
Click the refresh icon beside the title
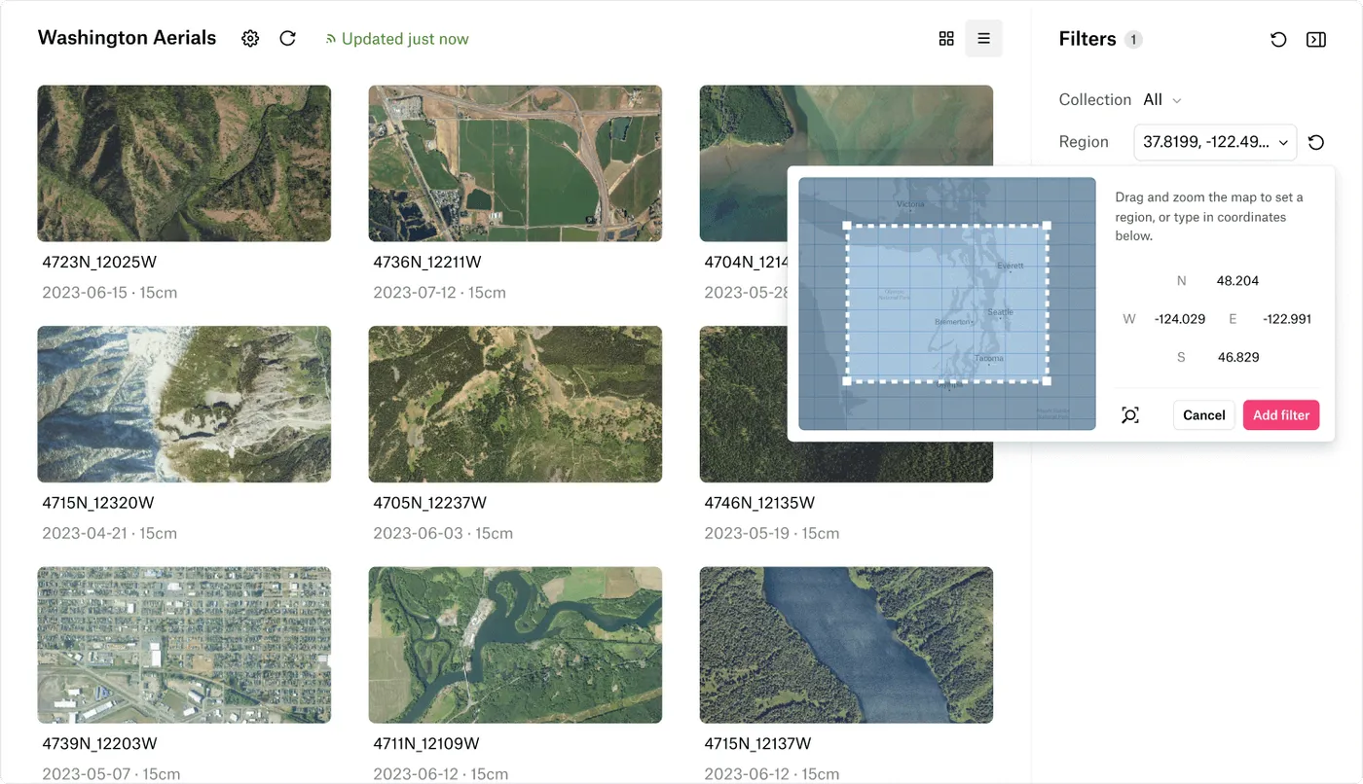point(287,39)
